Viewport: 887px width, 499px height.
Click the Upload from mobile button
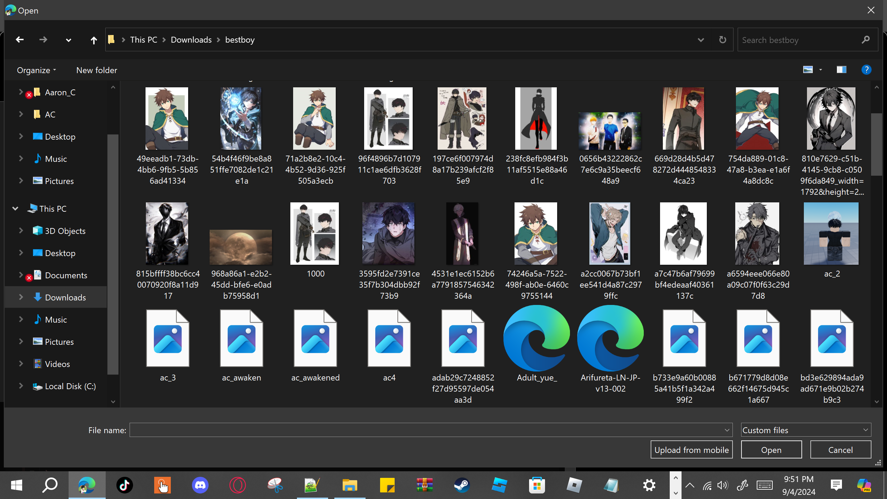692,450
